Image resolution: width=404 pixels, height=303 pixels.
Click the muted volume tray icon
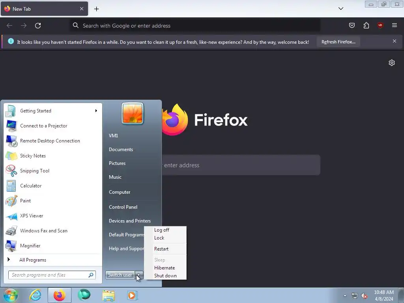coord(364,296)
